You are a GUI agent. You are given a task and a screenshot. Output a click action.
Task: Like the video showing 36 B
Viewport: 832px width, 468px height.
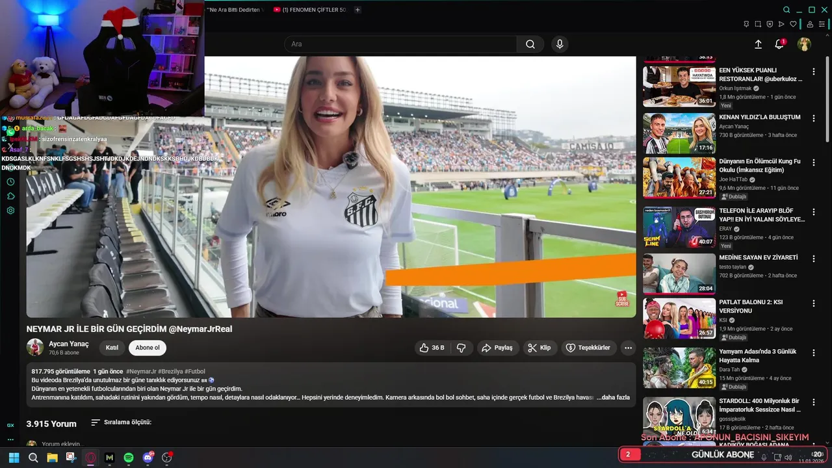tap(432, 348)
